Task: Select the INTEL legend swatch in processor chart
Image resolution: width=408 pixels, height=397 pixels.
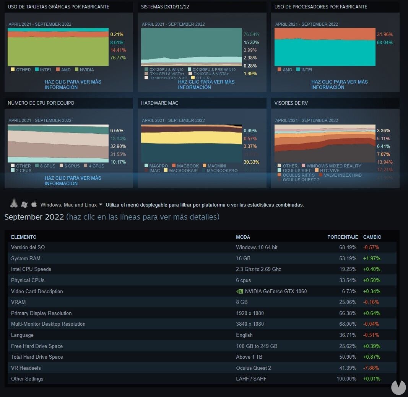Action: tap(298, 69)
